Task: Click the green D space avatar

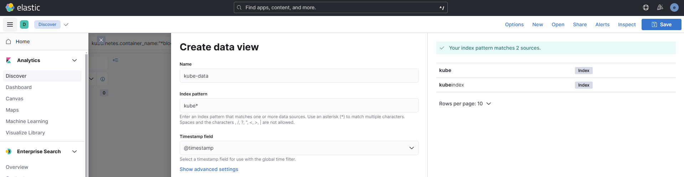Action: (x=24, y=24)
